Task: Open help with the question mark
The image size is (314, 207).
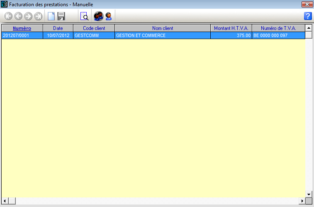Action: (x=308, y=16)
